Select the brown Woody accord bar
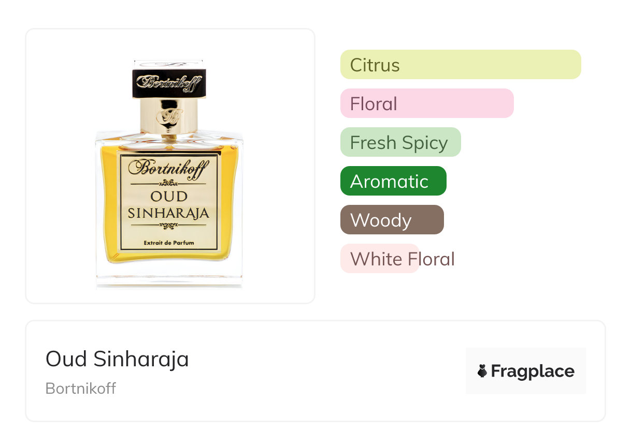The width and height of the screenshot is (631, 447). click(392, 220)
